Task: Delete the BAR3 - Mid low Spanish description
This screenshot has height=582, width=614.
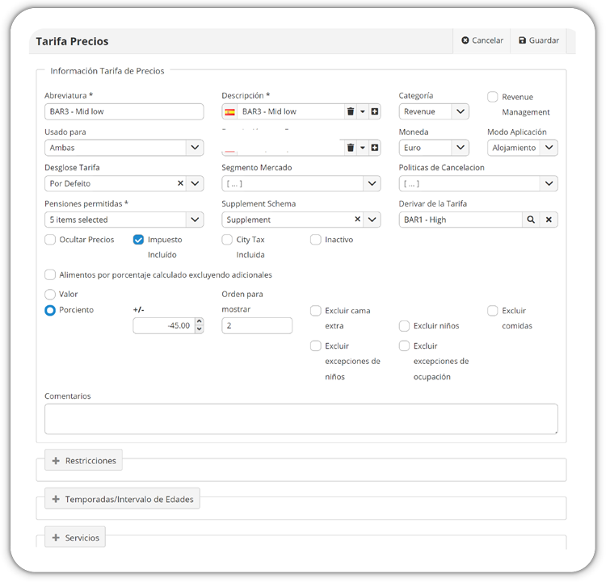Action: 351,111
